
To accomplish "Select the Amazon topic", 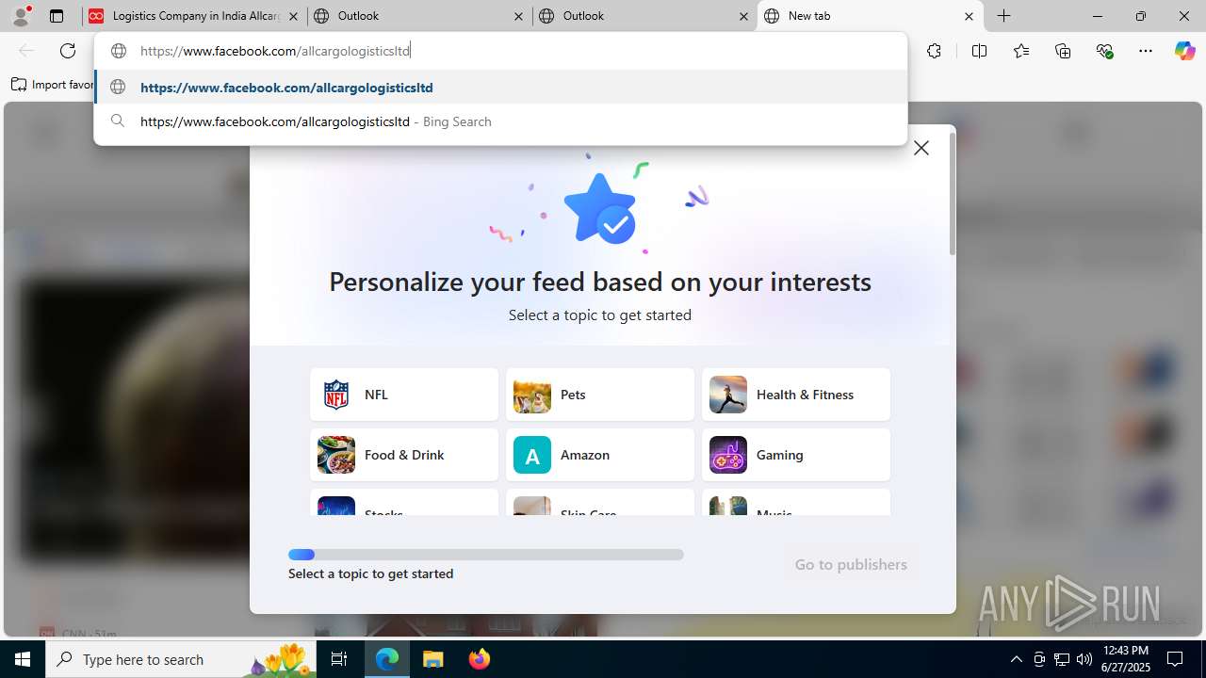I will [600, 455].
